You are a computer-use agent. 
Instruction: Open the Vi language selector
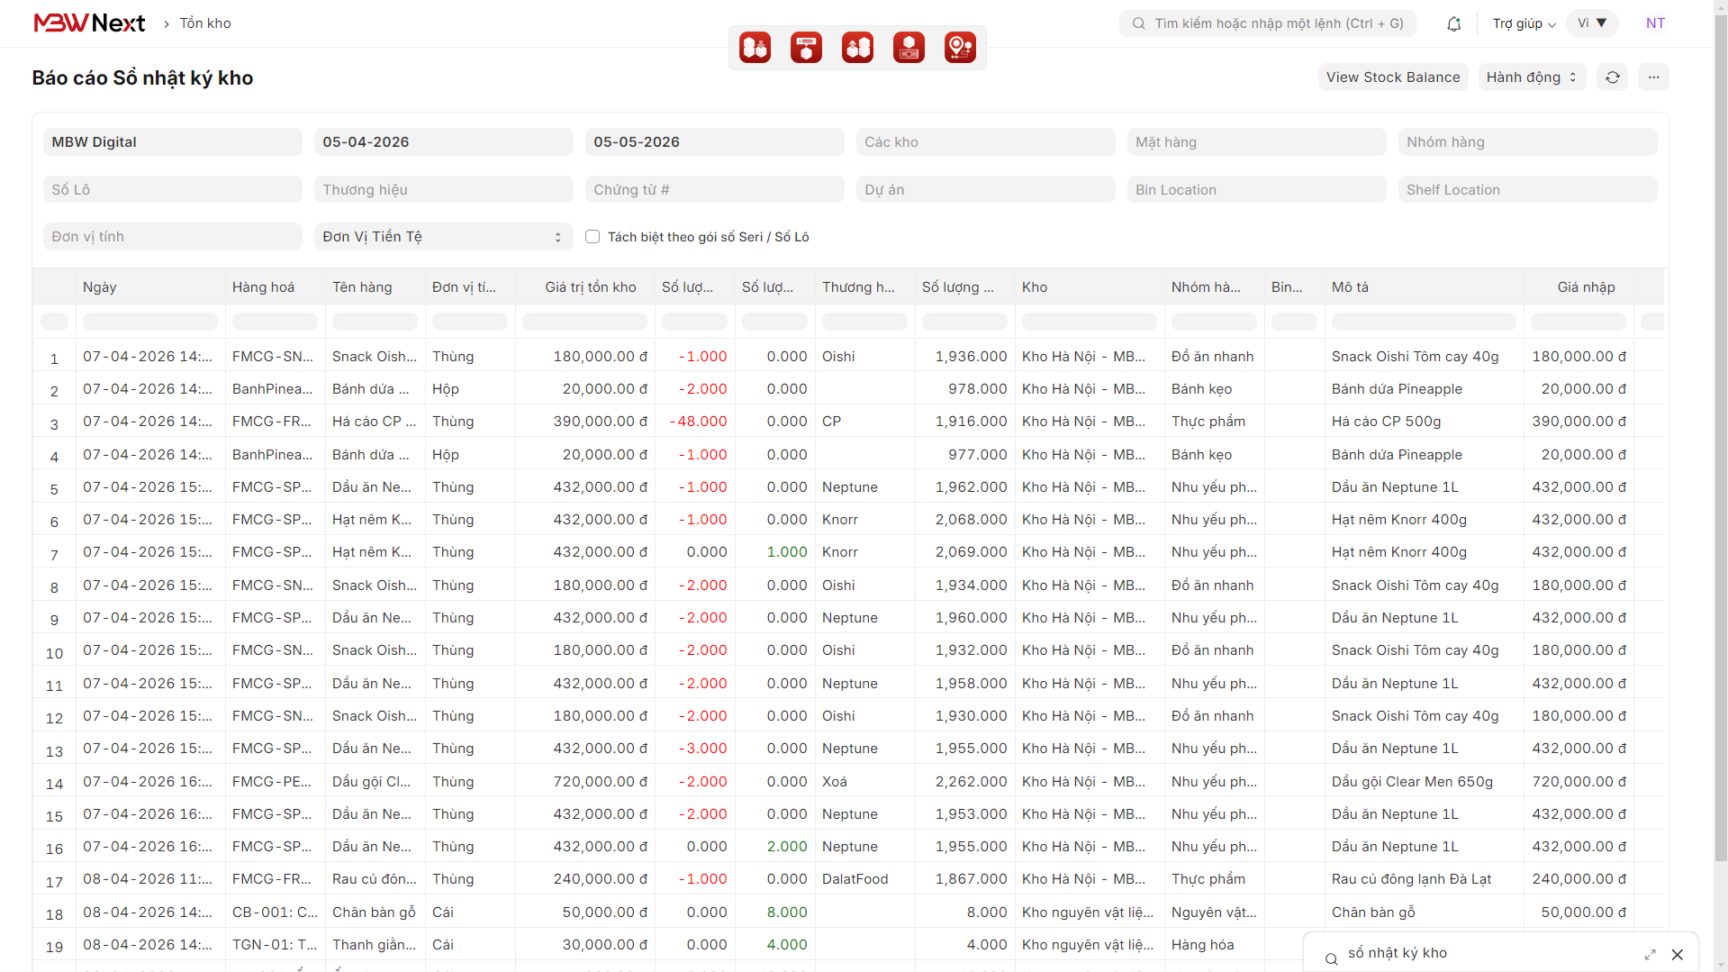pyautogui.click(x=1592, y=23)
